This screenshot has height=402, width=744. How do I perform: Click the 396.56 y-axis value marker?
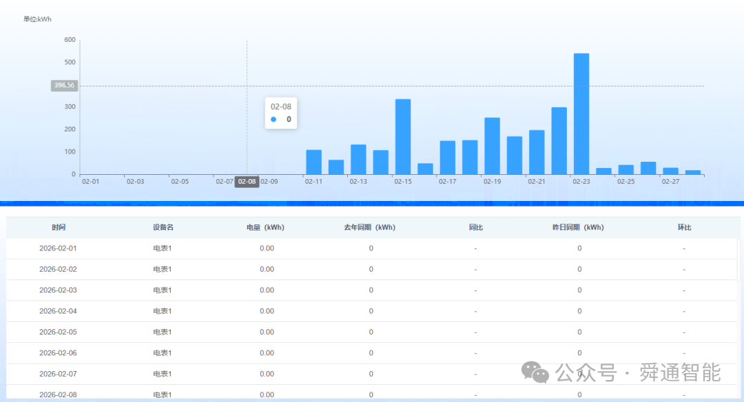click(64, 85)
